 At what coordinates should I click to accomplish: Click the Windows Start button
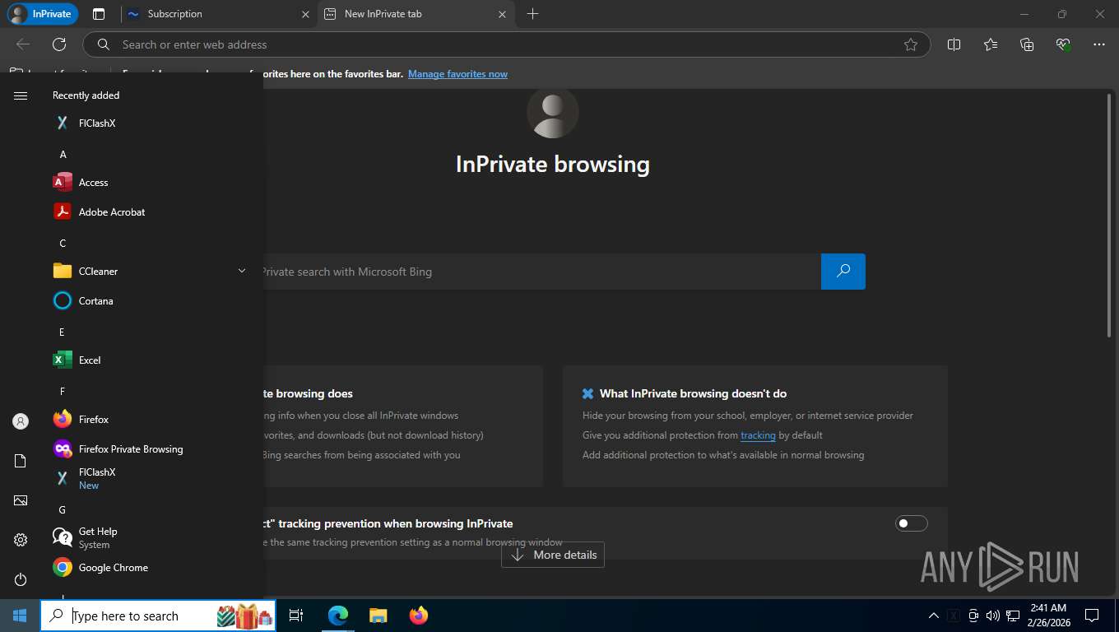pyautogui.click(x=20, y=616)
